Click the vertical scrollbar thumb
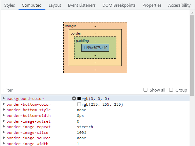195x146 pixels. (192, 55)
